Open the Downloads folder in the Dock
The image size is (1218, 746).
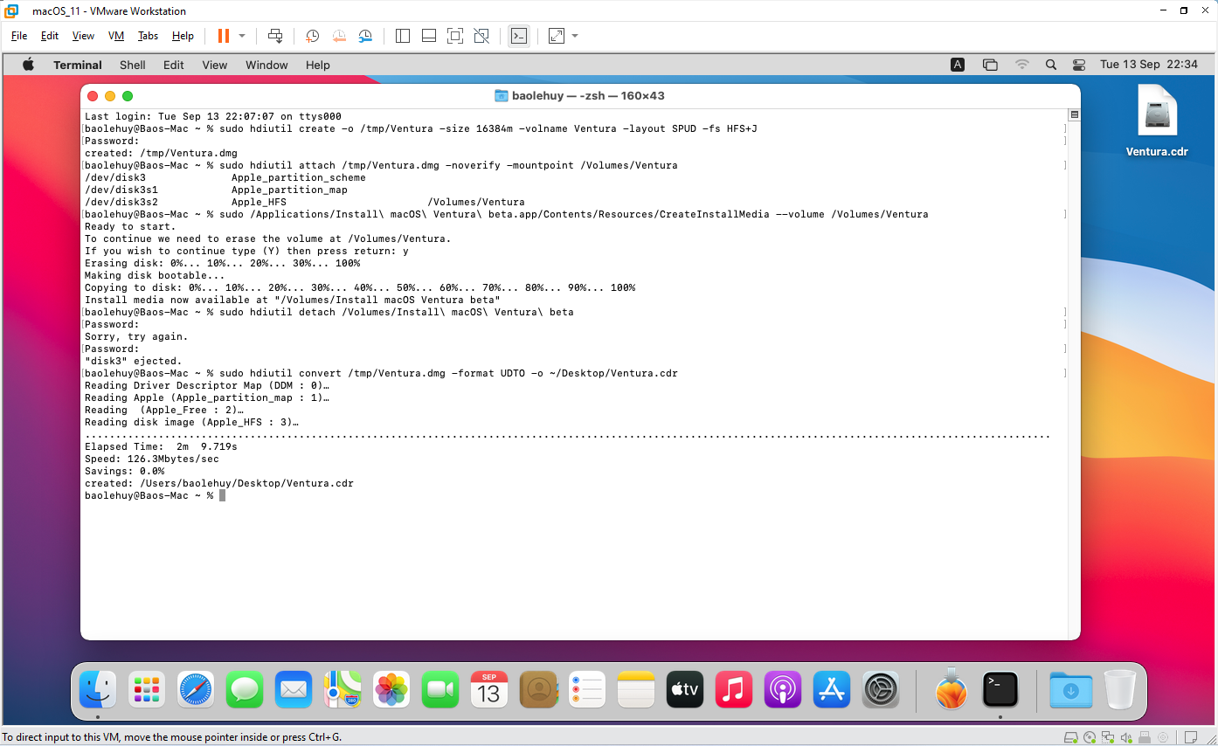point(1070,690)
